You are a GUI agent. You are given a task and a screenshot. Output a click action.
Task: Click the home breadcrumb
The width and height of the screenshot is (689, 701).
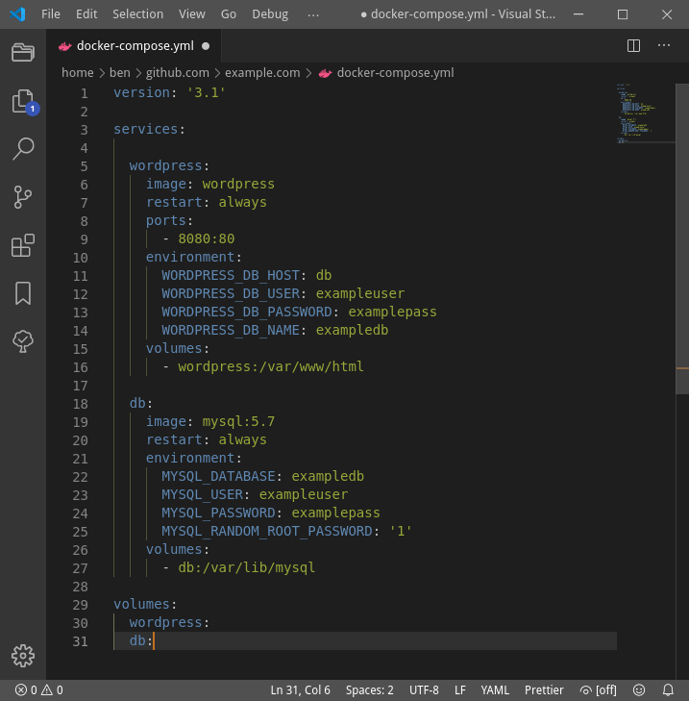point(77,72)
